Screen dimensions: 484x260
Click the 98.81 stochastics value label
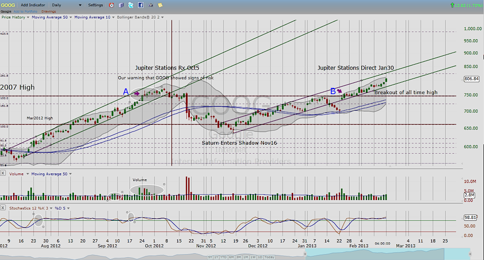click(x=470, y=217)
